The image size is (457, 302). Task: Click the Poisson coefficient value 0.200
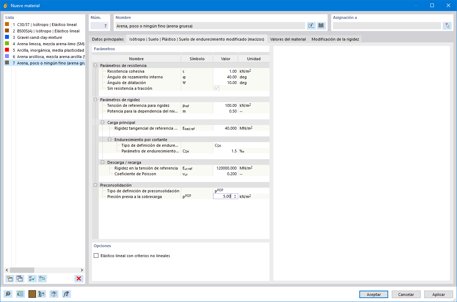click(225, 174)
